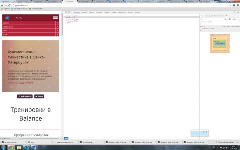Open the Узнать подробнее link

point(20,82)
